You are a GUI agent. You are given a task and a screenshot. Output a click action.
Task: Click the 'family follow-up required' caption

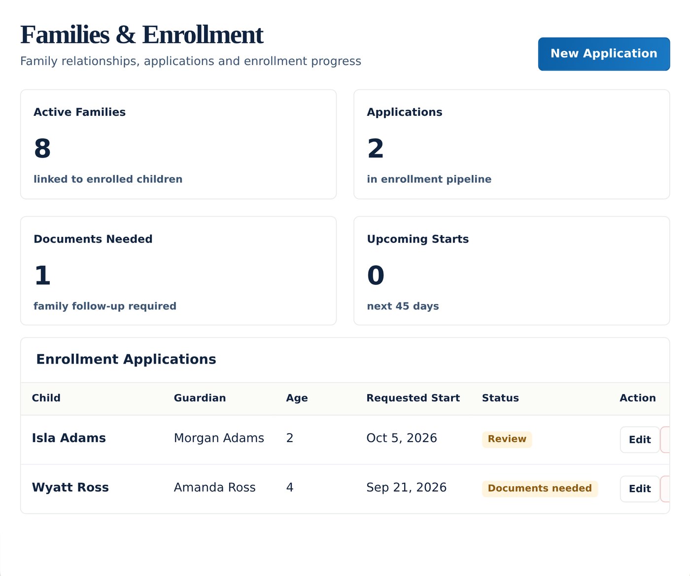(105, 306)
